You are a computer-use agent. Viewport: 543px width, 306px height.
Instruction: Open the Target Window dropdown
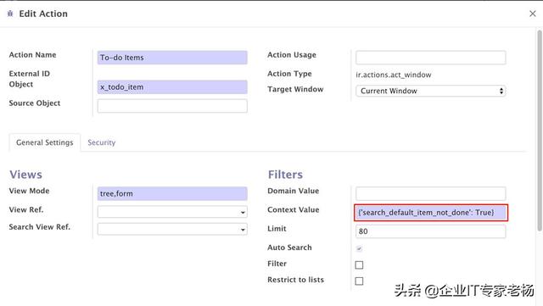pos(430,91)
